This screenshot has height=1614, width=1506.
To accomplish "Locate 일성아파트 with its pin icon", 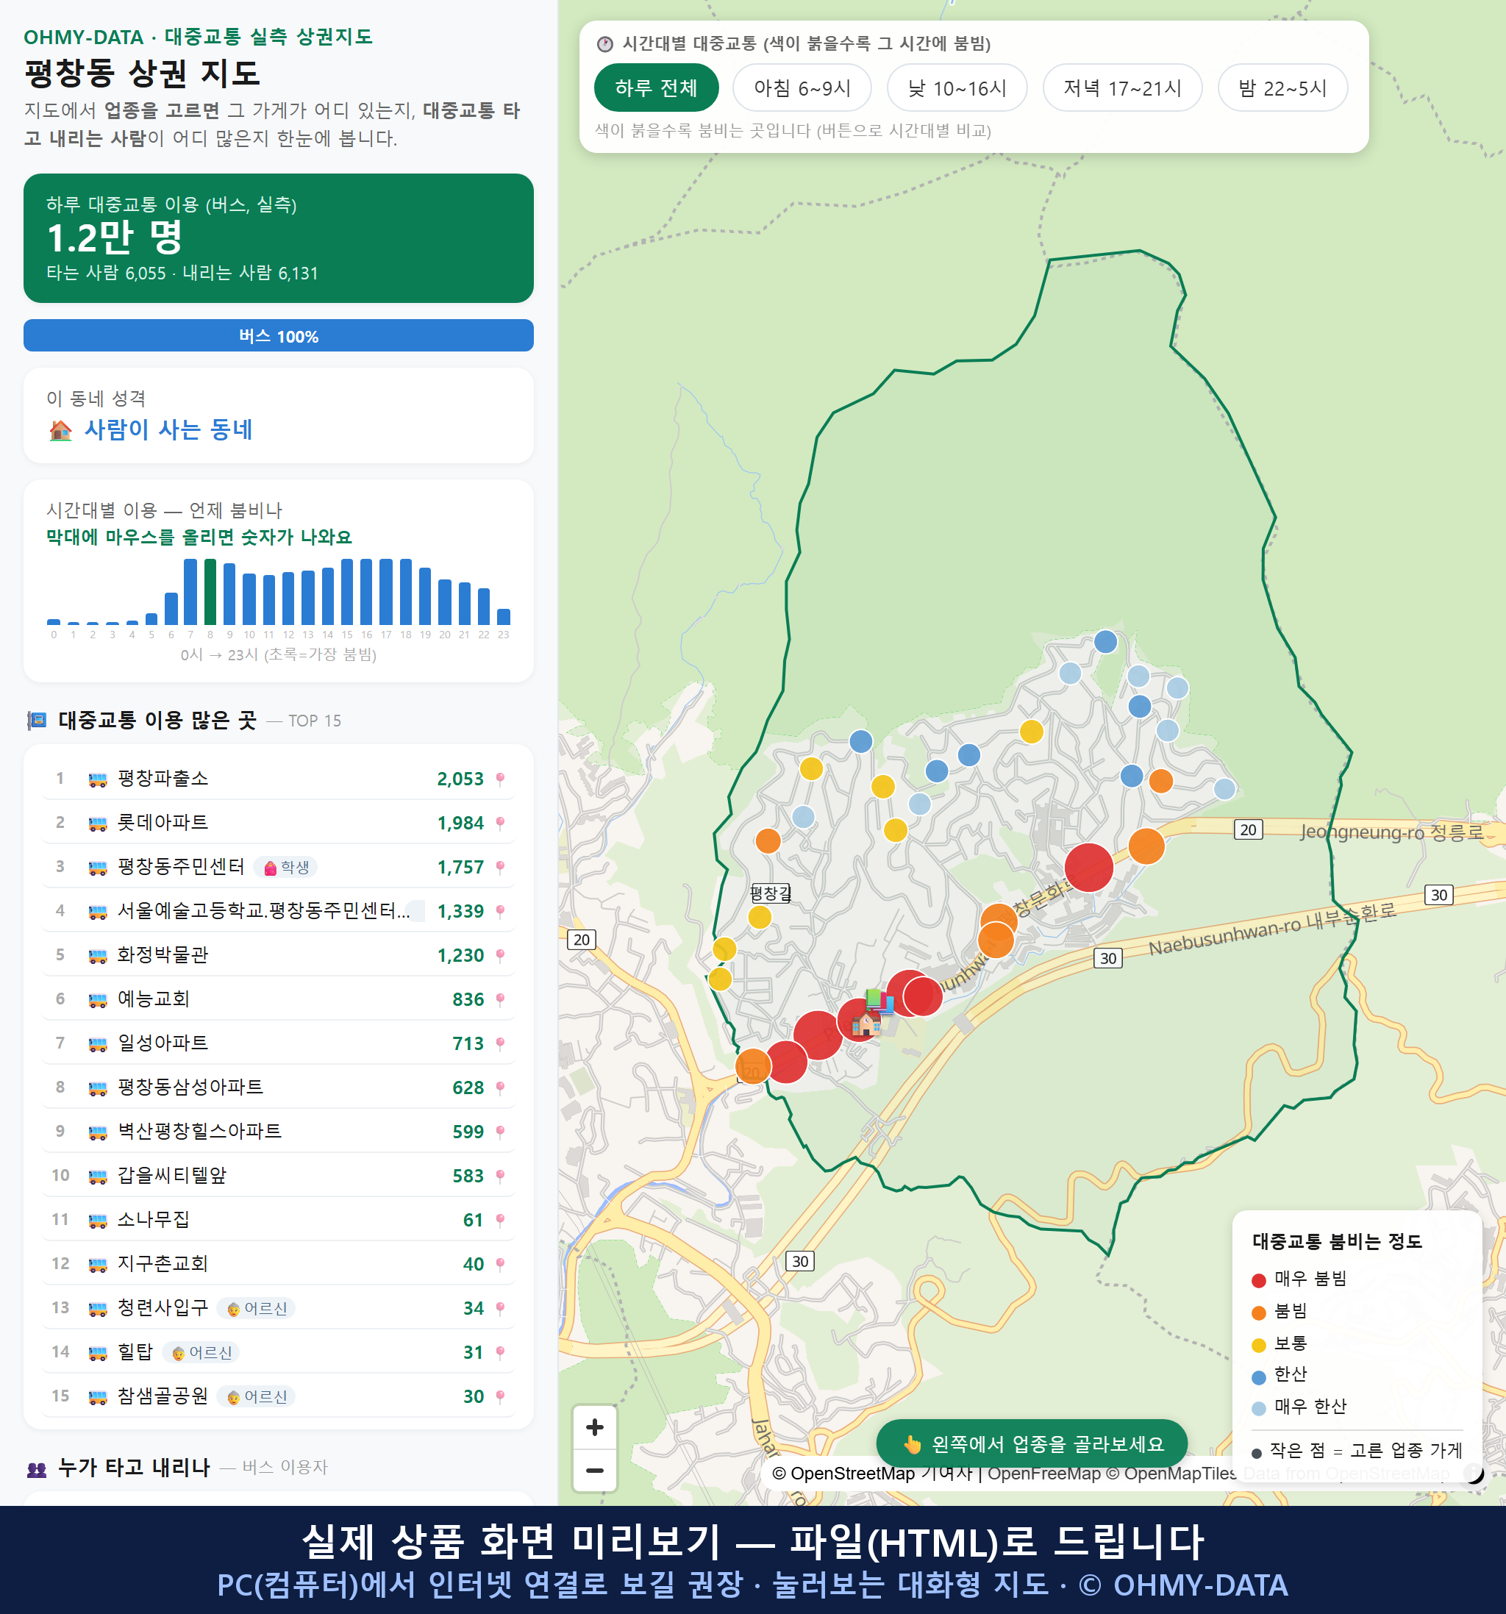I will pos(500,1043).
